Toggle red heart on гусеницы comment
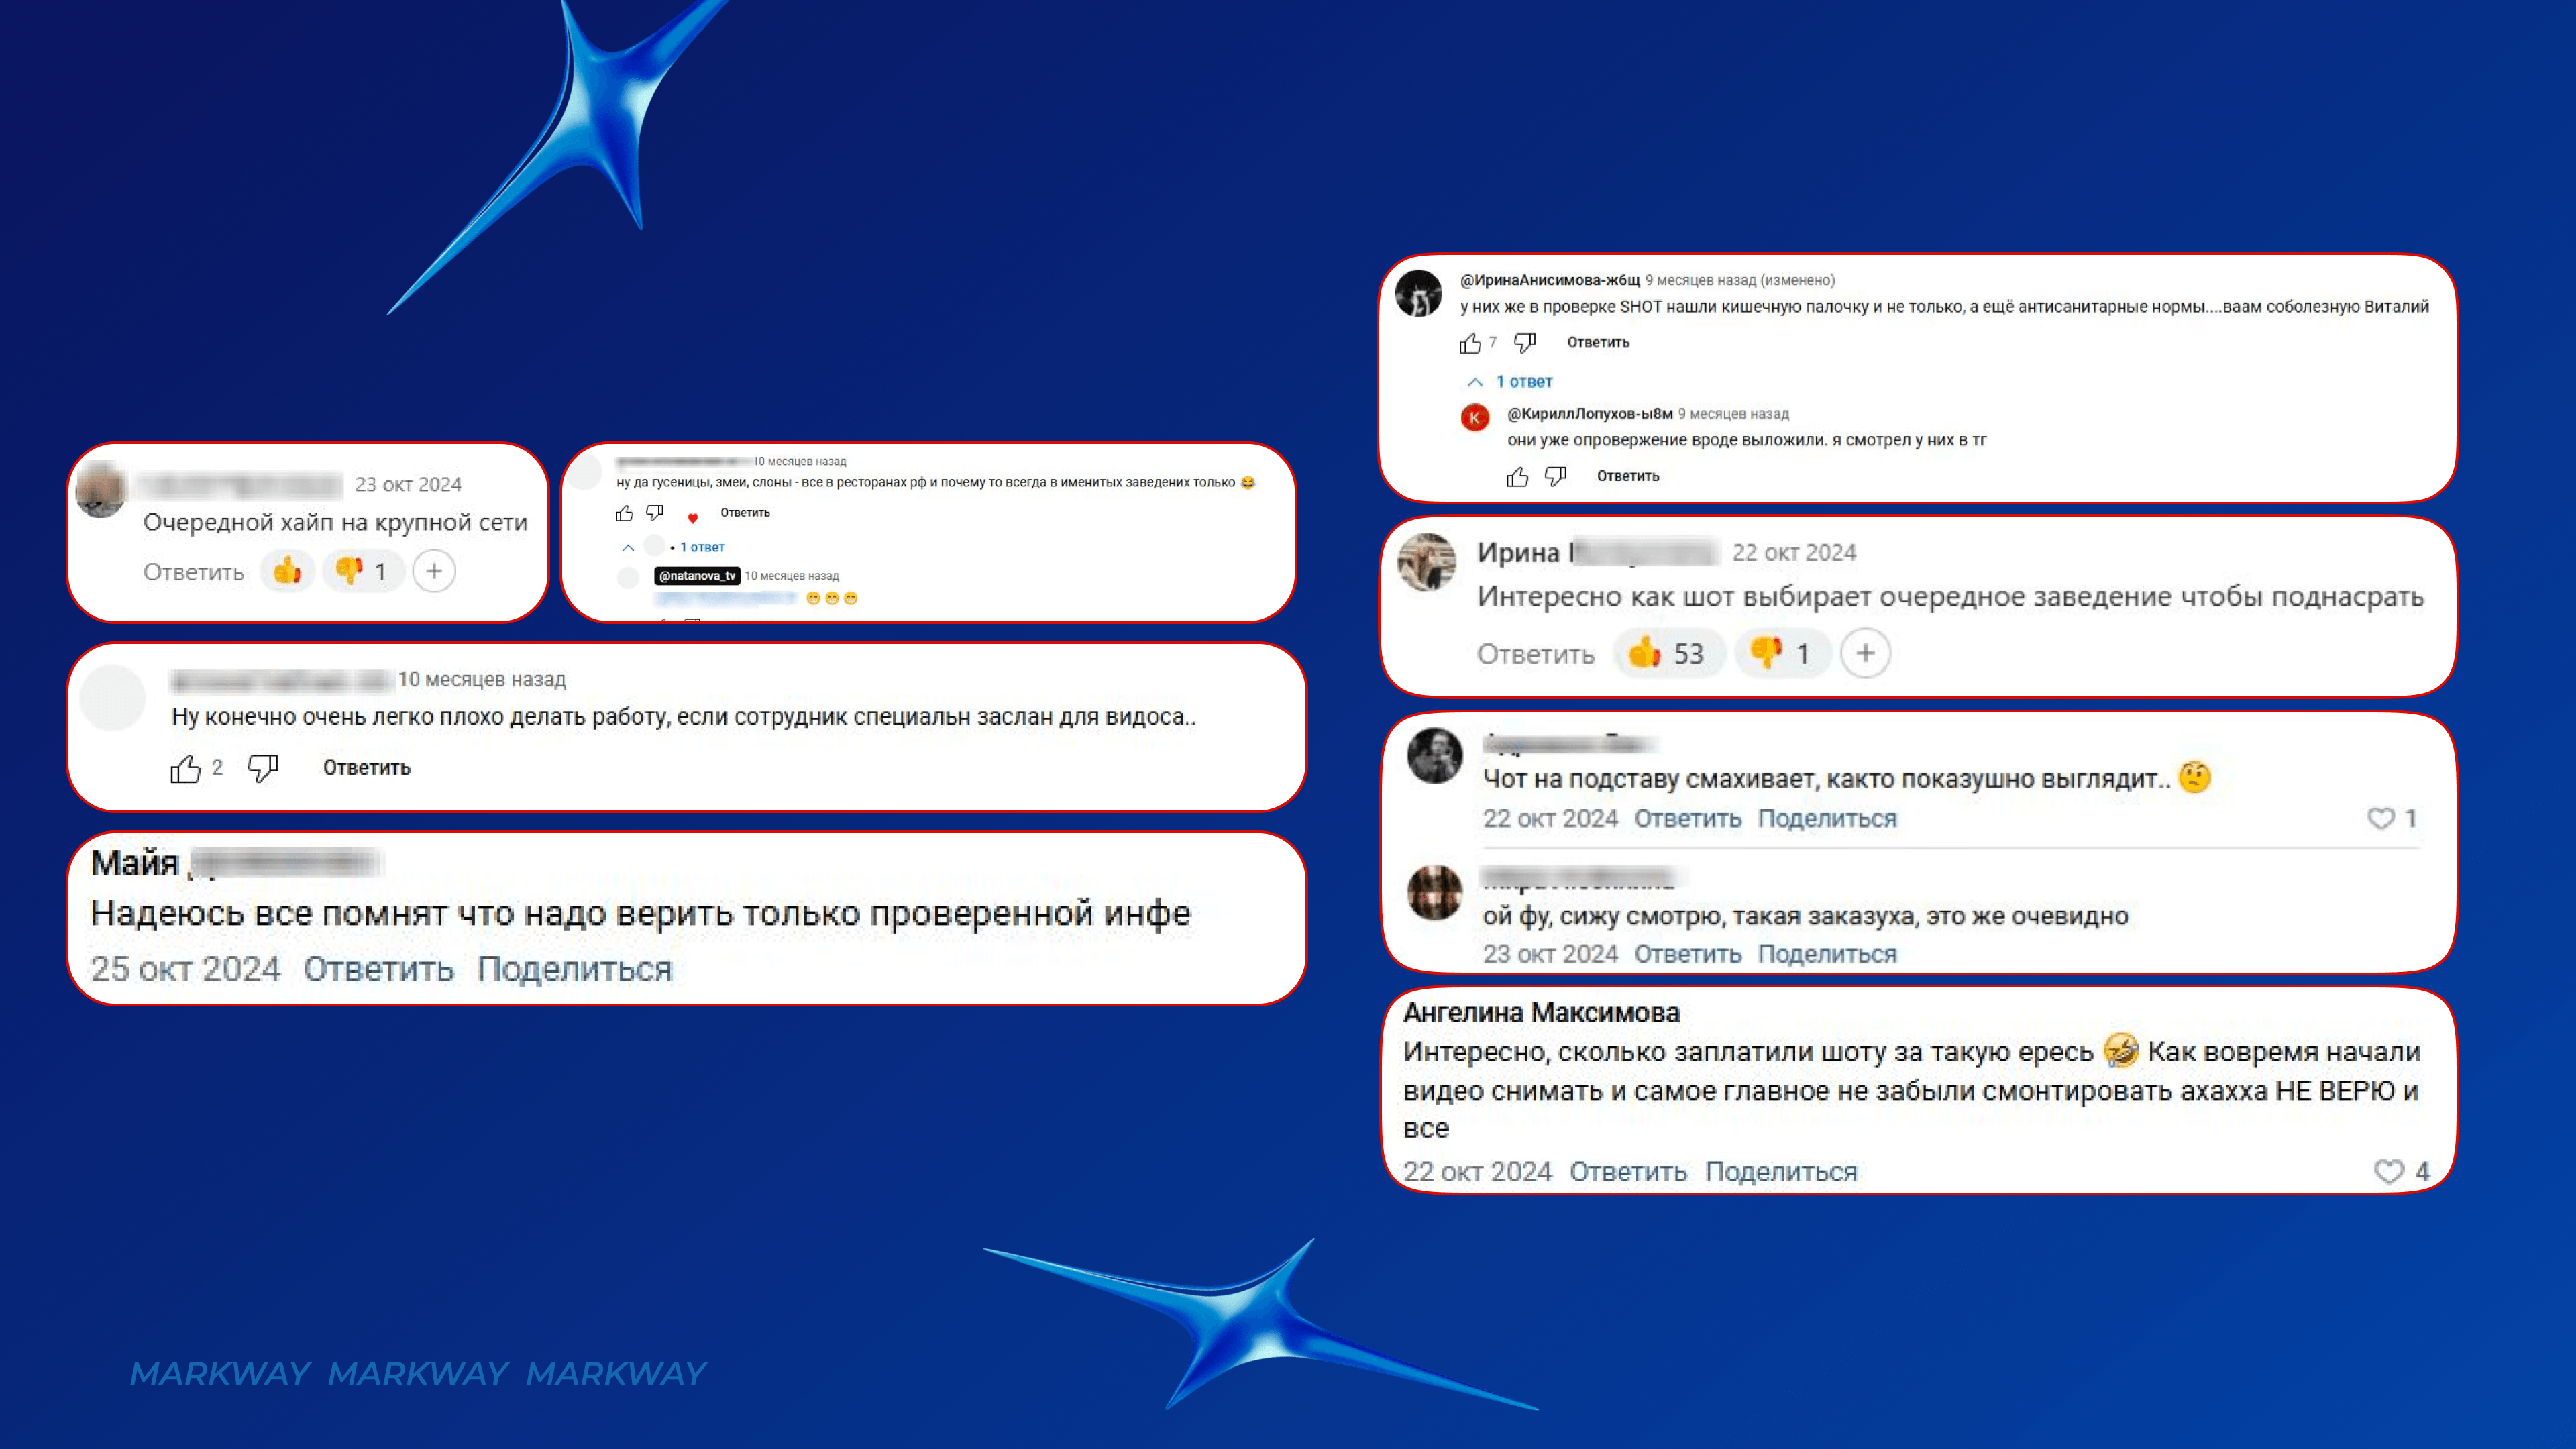The height and width of the screenshot is (1449, 2576). 692,517
